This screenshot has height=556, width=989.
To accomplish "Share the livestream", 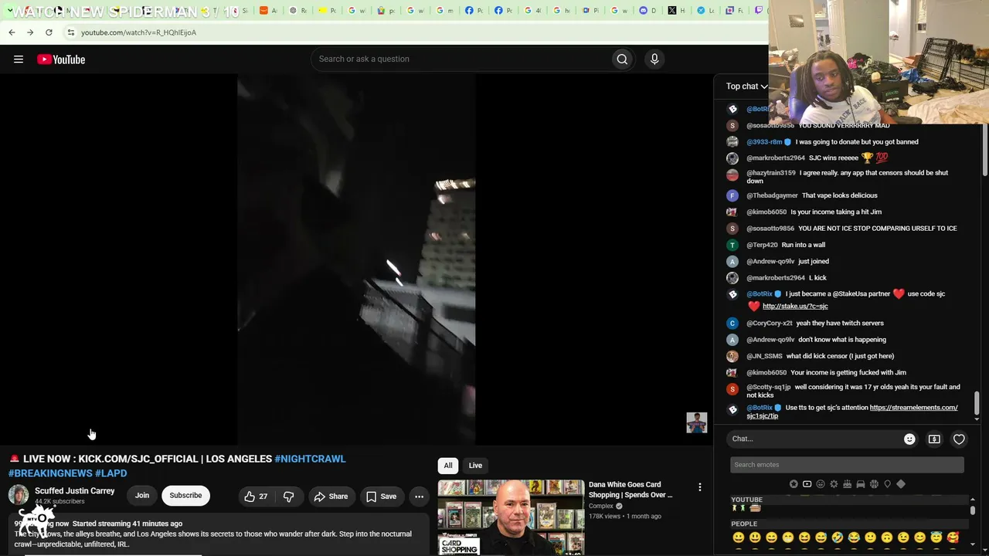I will (331, 497).
